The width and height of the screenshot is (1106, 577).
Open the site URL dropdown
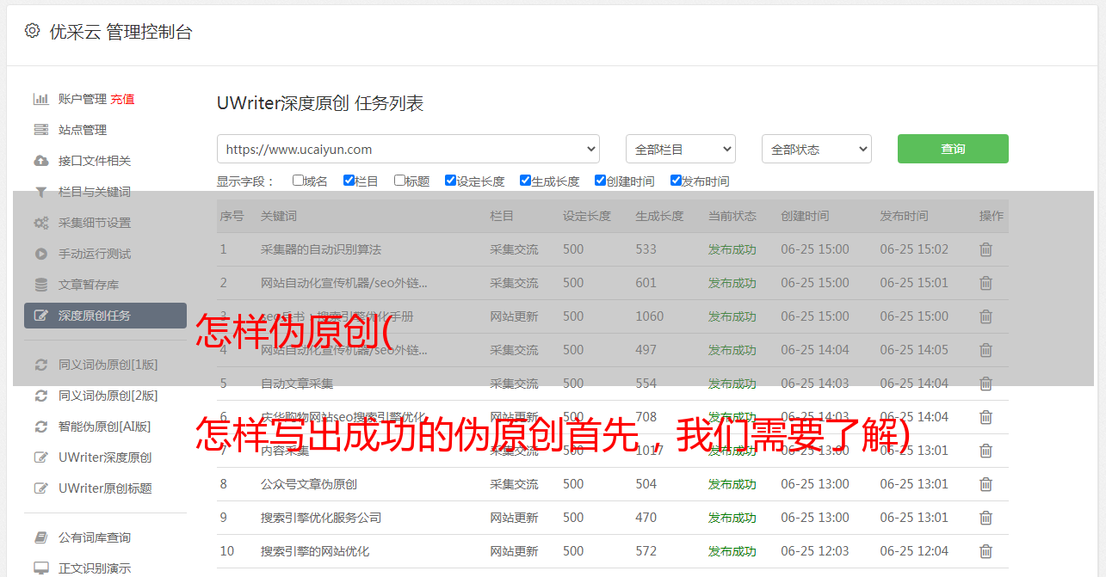tap(408, 149)
